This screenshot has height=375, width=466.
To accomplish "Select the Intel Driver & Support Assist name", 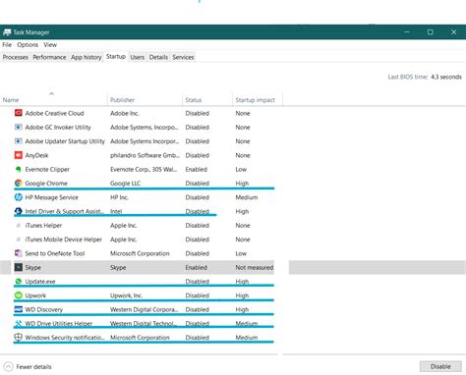I will 64,211.
